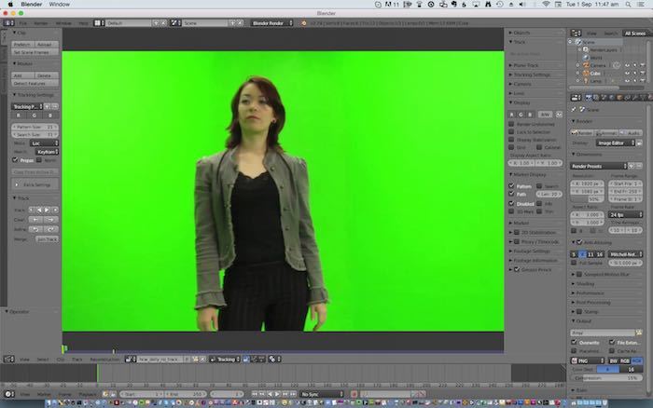Click the Cube object icon in outliner
This screenshot has height=408, width=653.
pos(586,74)
